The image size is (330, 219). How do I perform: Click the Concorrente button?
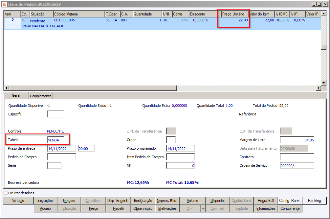coord(290,209)
